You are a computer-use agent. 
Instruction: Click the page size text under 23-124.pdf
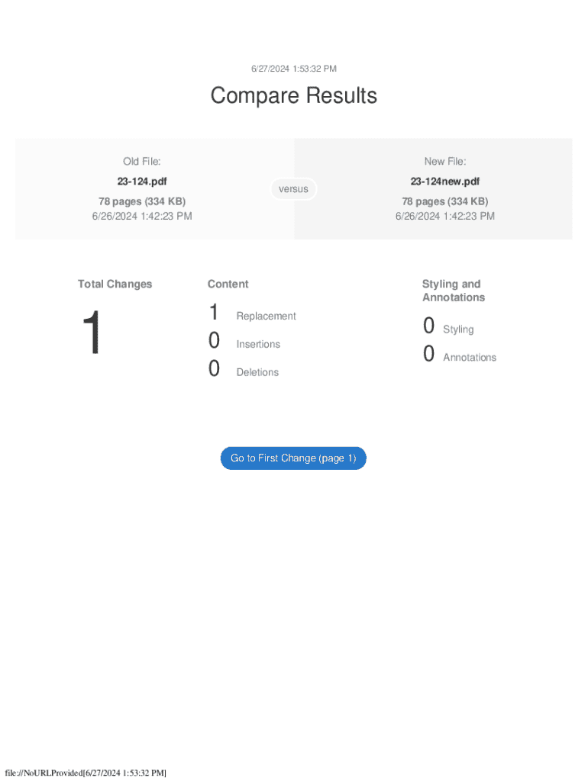tap(142, 201)
